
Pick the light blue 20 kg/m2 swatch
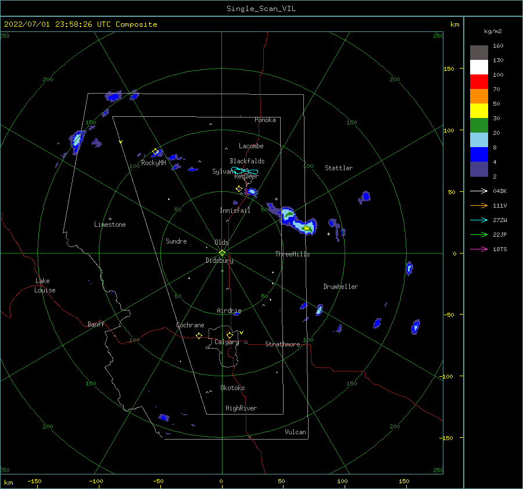pos(479,140)
